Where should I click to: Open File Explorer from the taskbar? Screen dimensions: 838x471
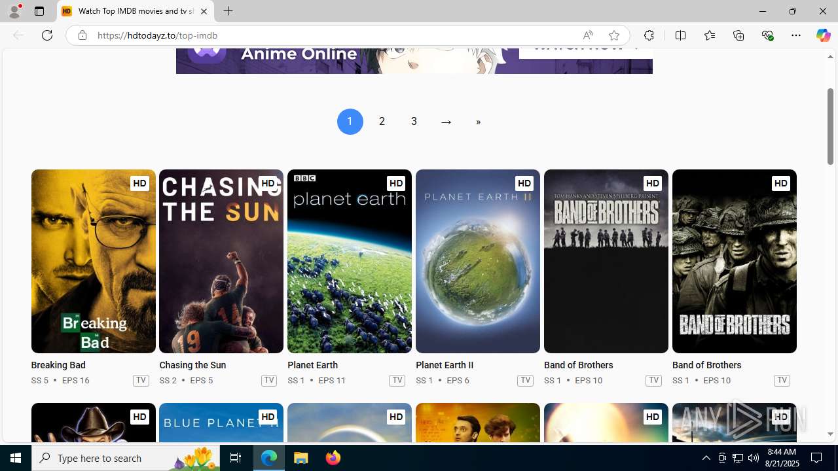pyautogui.click(x=301, y=458)
